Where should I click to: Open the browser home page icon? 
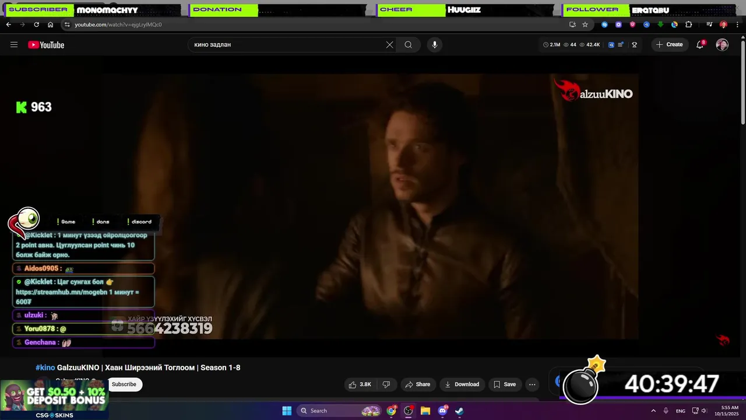point(51,24)
